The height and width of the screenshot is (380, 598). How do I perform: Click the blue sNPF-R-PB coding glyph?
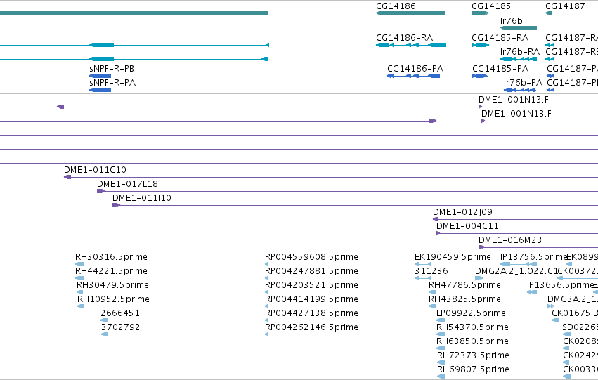[100, 76]
